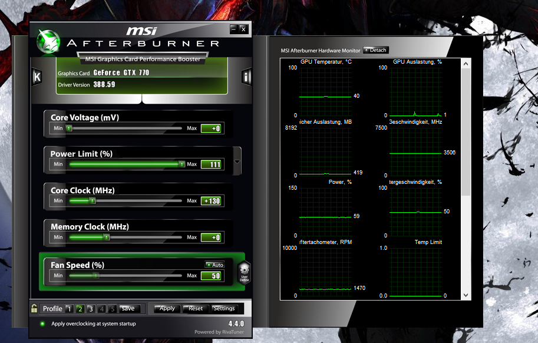The image size is (538, 343).
Task: Click the Power Limit slider handle
Action: pos(182,164)
